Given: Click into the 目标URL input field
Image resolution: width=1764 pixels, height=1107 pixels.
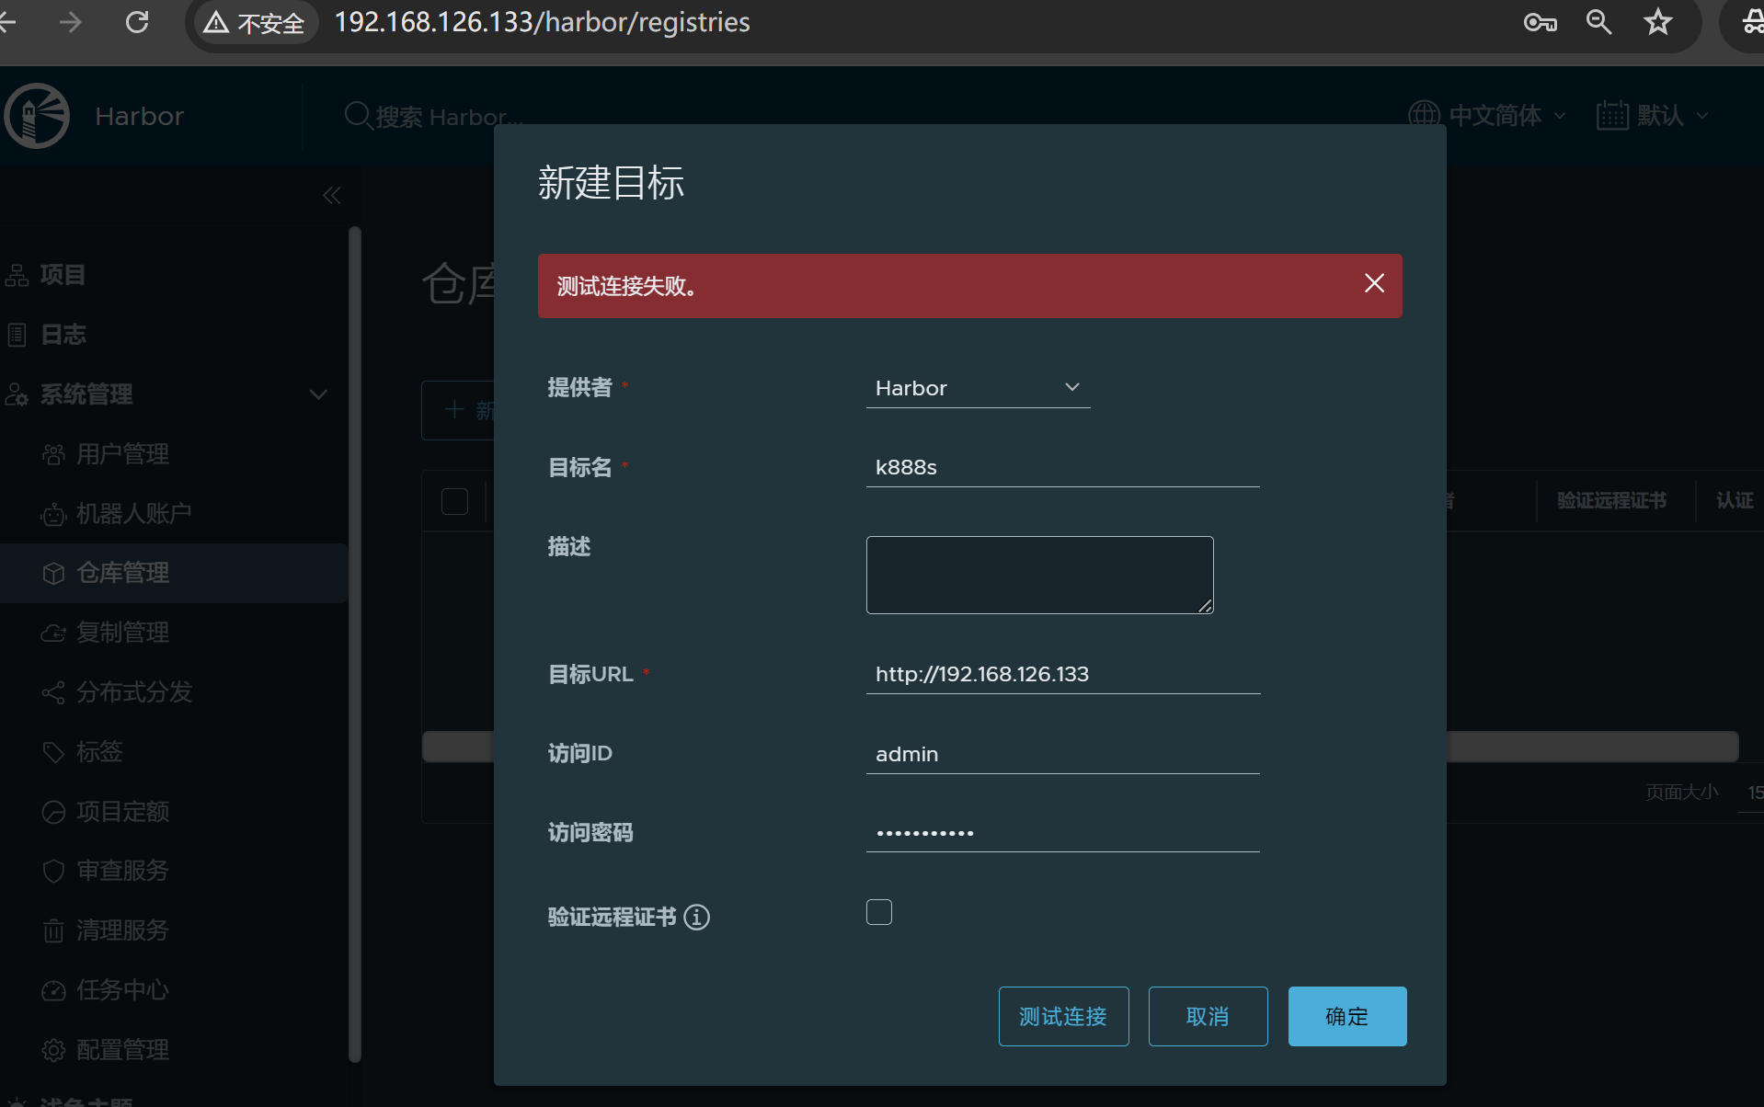Looking at the screenshot, I should 1062,674.
